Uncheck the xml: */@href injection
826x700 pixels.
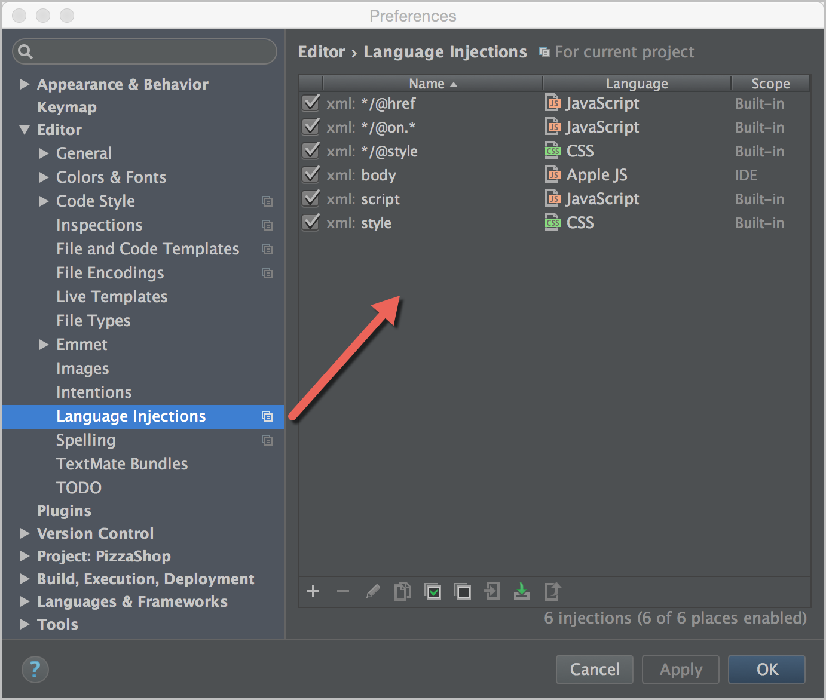(311, 103)
